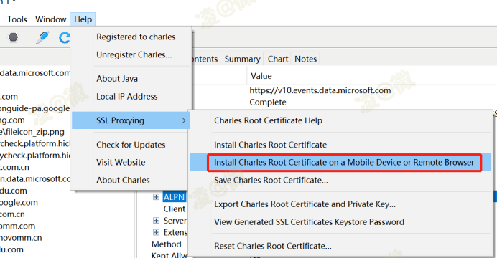Select the Method row
This screenshot has height=258, width=497.
coord(167,244)
